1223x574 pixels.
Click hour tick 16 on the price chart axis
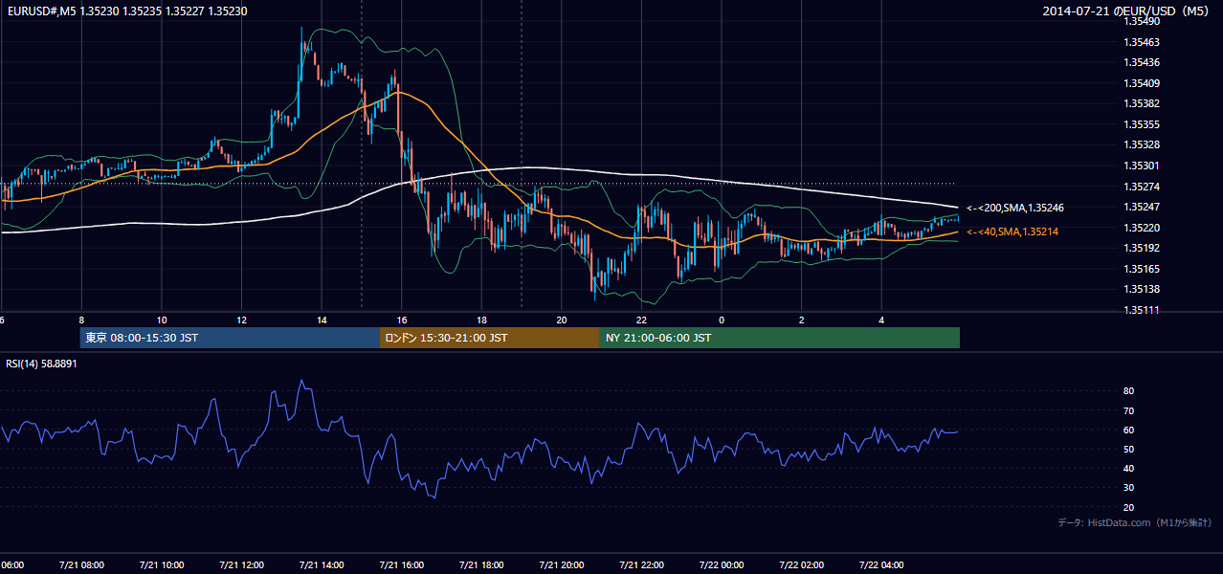coord(402,320)
